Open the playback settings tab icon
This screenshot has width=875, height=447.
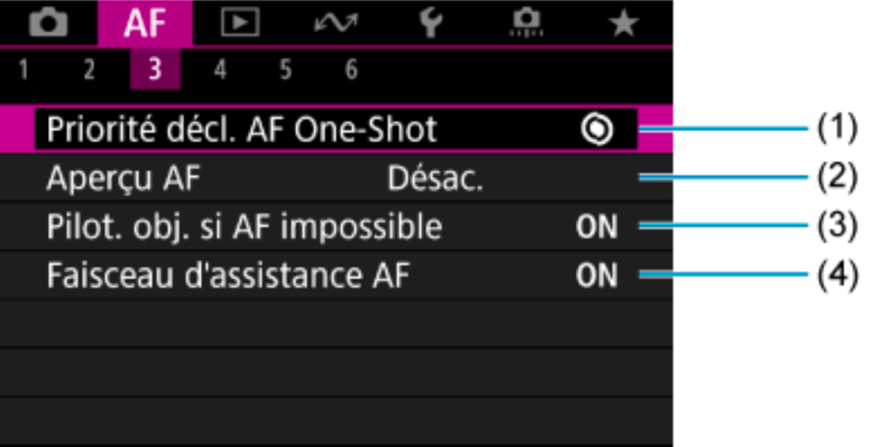240,25
